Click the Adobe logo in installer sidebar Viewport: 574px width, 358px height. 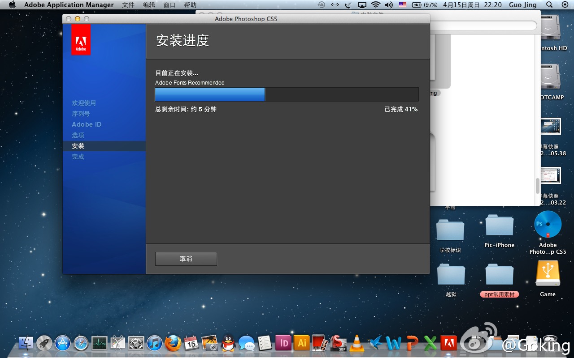(x=81, y=40)
